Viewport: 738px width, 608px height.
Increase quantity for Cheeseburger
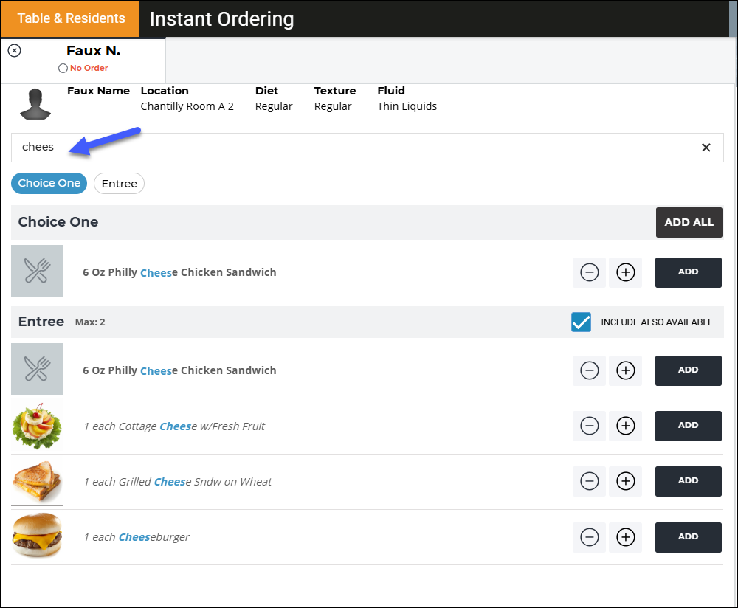point(625,537)
